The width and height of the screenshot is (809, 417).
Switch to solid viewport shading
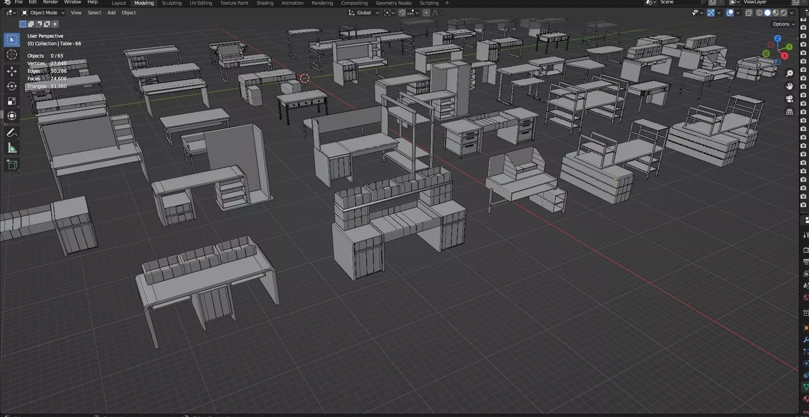click(768, 13)
